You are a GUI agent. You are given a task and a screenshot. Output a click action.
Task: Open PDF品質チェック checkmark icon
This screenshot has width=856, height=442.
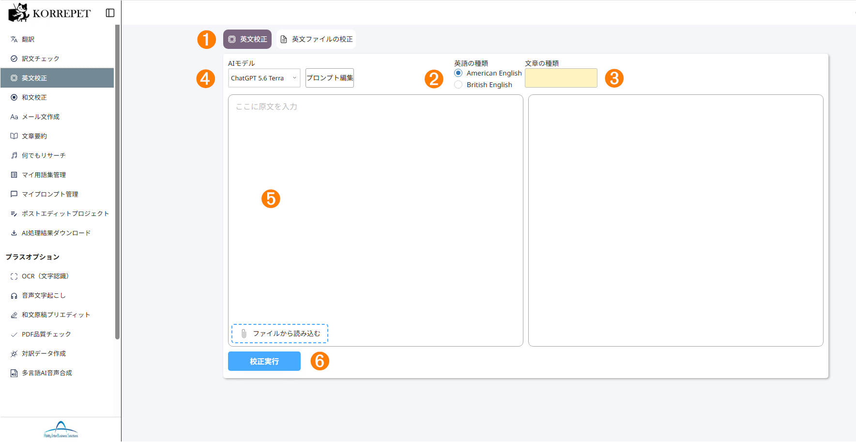point(14,335)
